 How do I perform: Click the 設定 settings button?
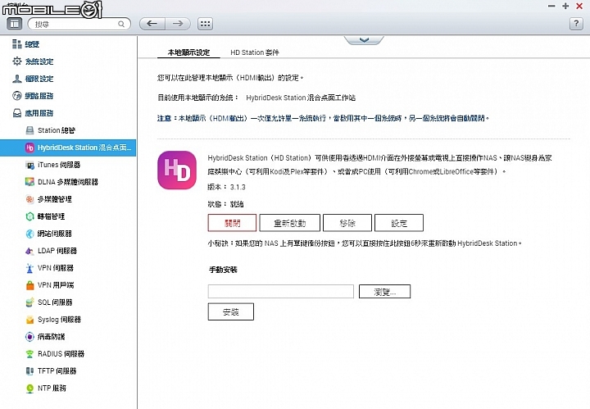click(399, 223)
